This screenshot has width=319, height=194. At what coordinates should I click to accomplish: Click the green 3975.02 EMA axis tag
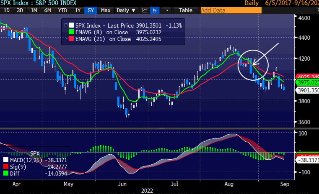coord(307,82)
